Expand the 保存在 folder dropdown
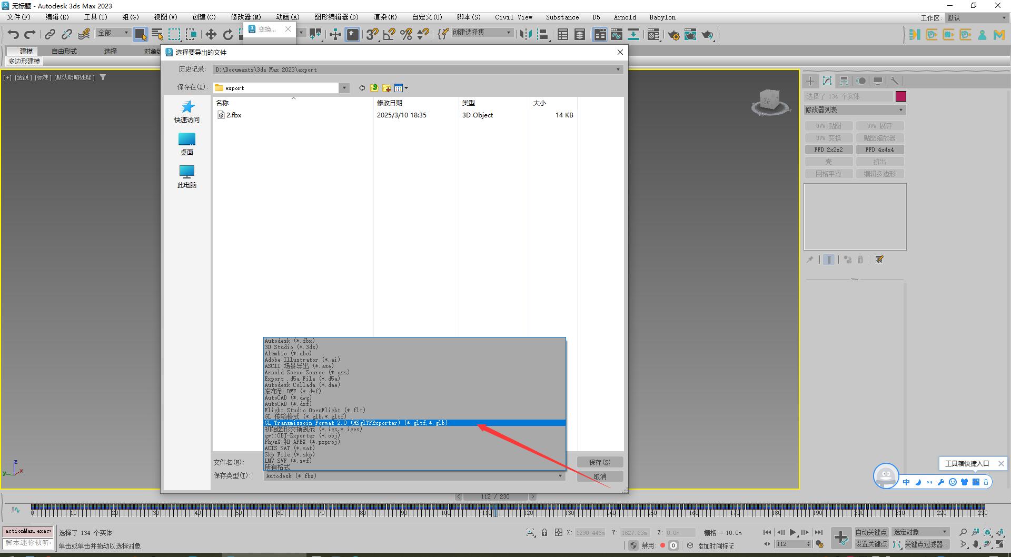 click(x=344, y=88)
